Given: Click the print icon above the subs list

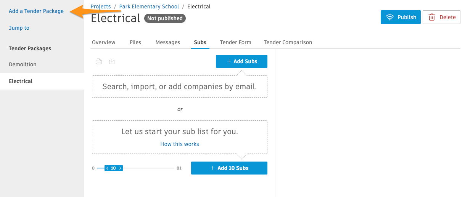Looking at the screenshot, I should pyautogui.click(x=99, y=61).
